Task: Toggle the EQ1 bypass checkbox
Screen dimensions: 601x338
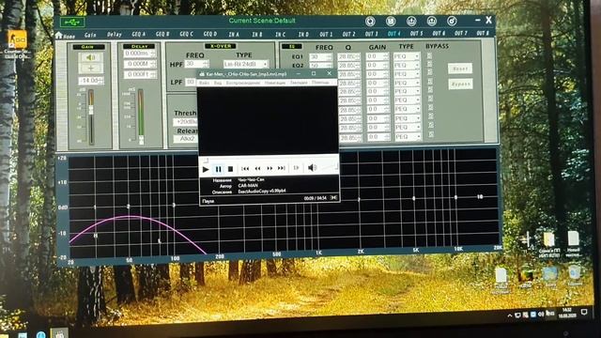Action: click(429, 56)
